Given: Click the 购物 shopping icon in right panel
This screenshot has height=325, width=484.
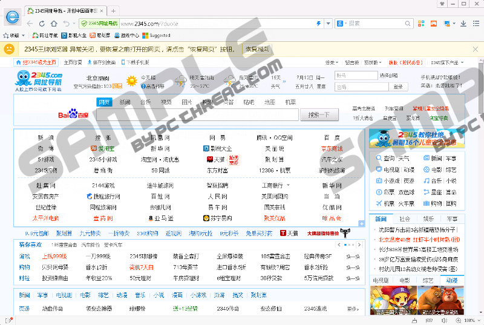Looking at the screenshot, I should (x=427, y=203).
